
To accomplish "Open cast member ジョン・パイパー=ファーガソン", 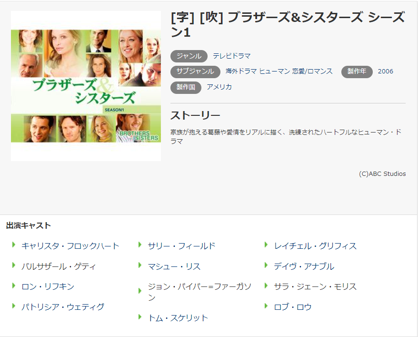I will [x=199, y=292].
